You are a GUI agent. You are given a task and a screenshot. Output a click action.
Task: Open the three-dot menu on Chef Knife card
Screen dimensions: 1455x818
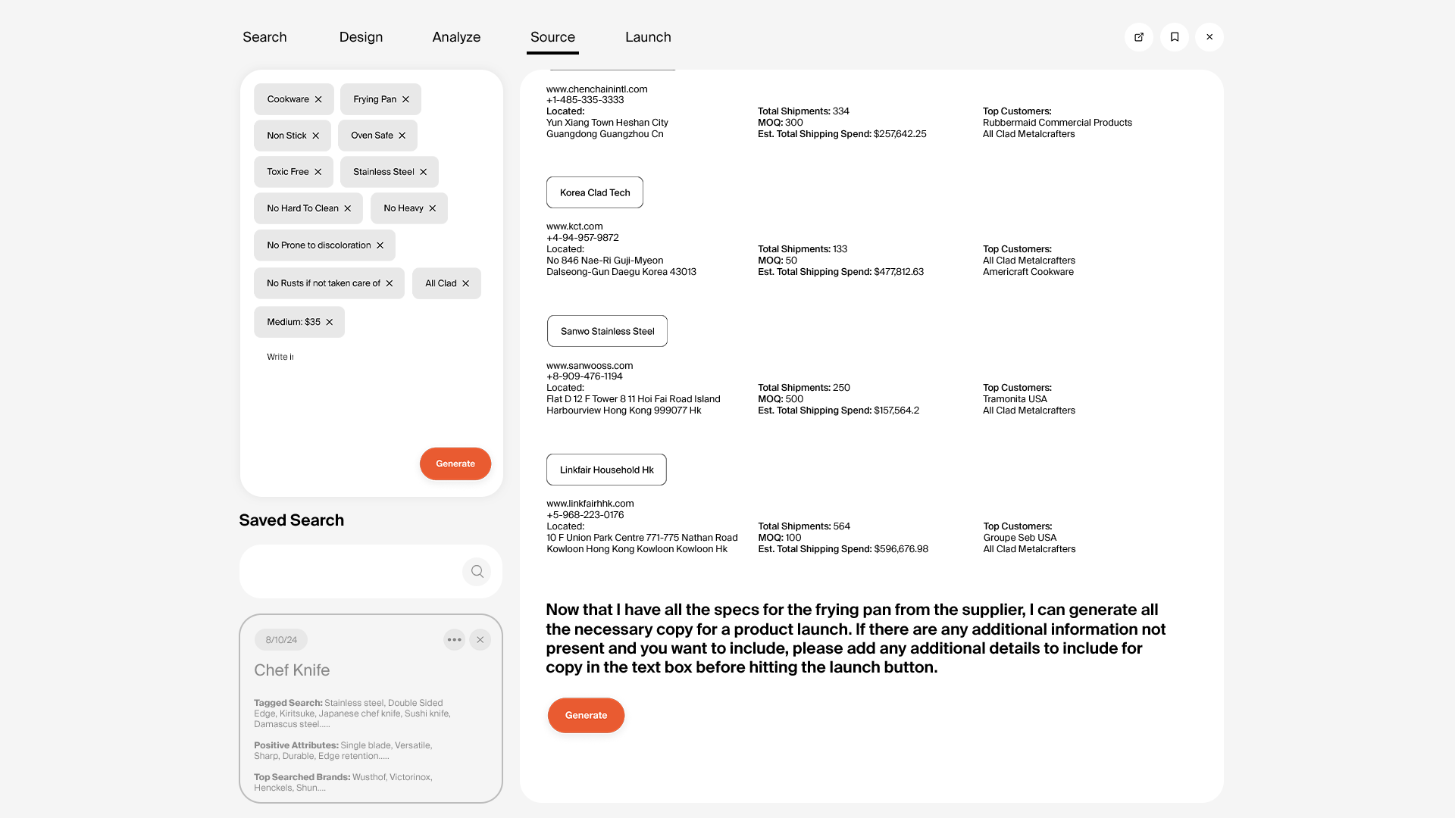454,640
